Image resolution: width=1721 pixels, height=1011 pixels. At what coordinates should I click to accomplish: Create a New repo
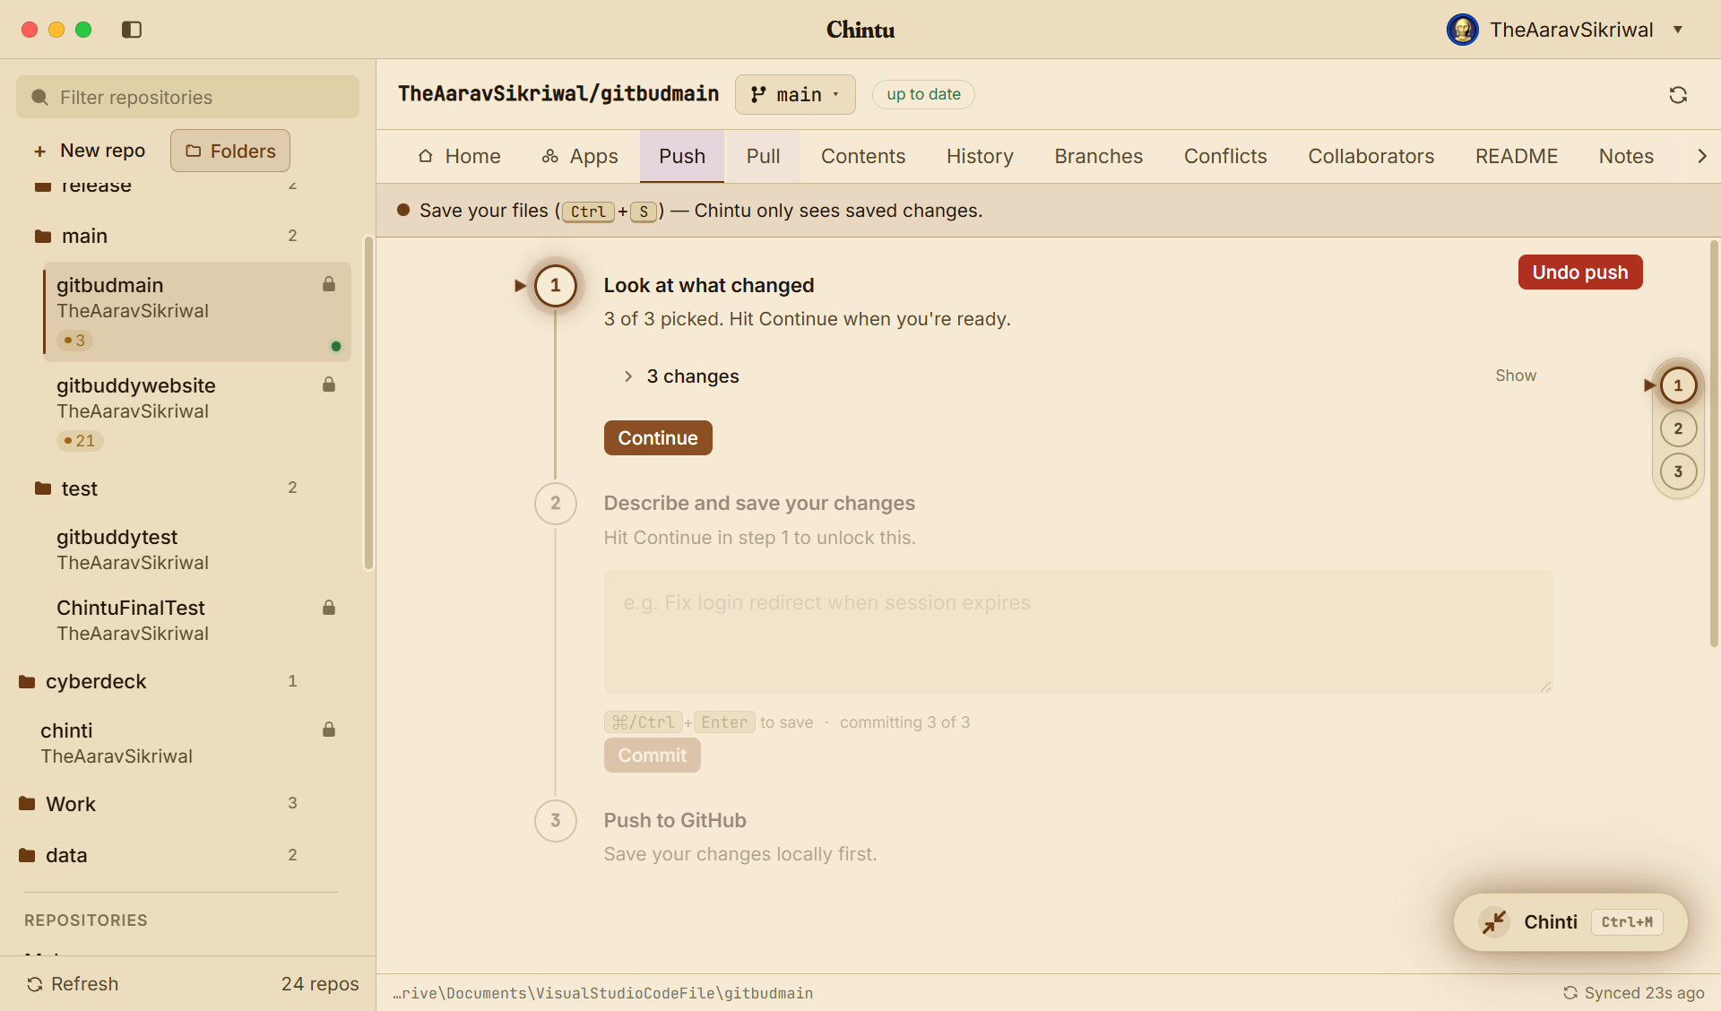tap(89, 151)
